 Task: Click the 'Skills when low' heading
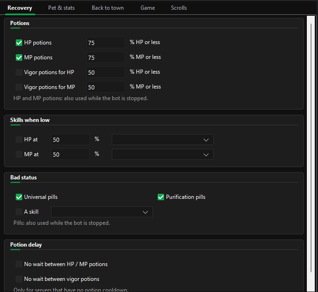[30, 120]
